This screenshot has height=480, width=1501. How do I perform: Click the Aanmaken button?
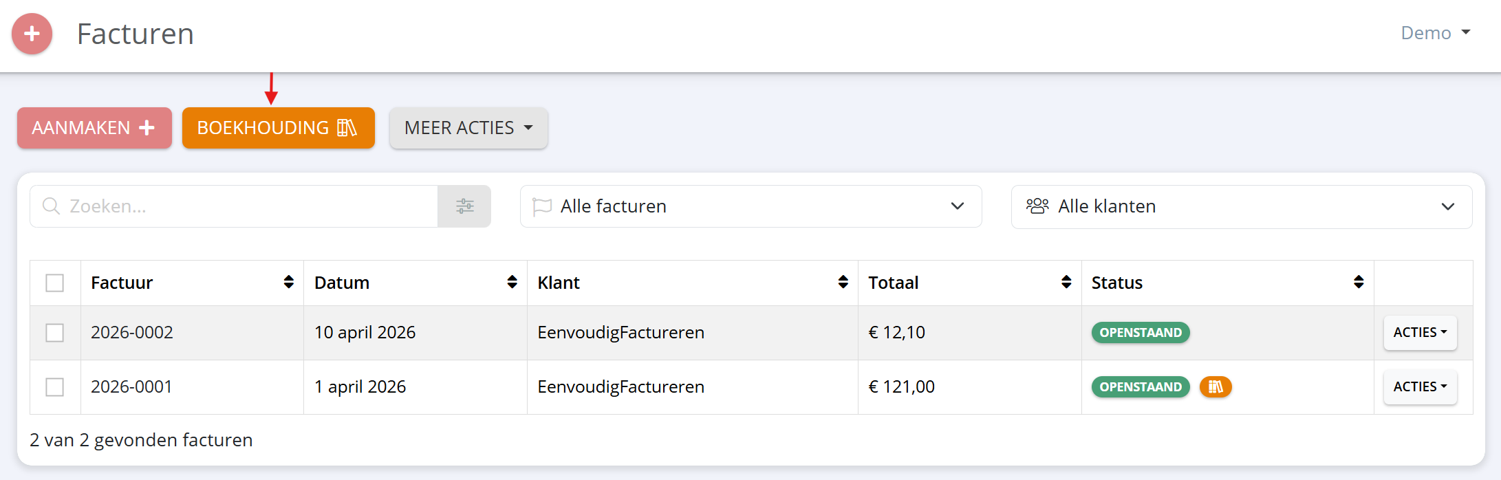[x=94, y=128]
